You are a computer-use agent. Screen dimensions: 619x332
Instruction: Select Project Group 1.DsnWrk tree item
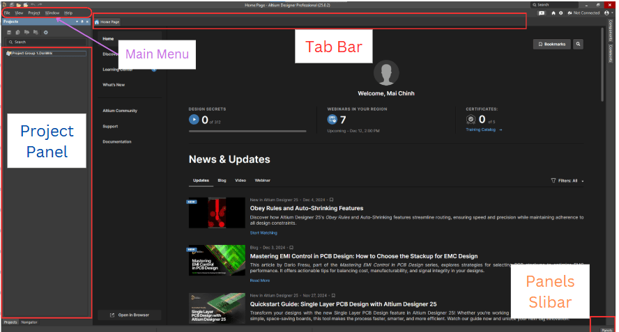point(33,53)
